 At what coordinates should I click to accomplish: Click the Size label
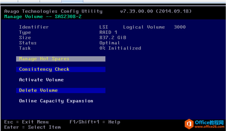coord(25,38)
